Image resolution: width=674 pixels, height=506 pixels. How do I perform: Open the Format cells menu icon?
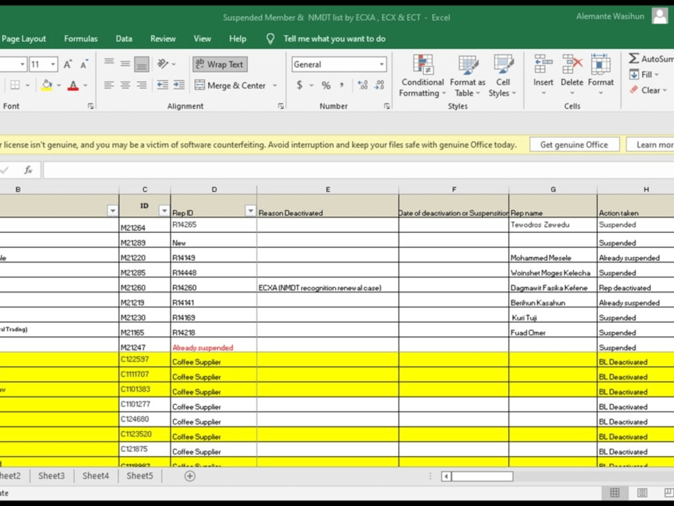tap(601, 65)
